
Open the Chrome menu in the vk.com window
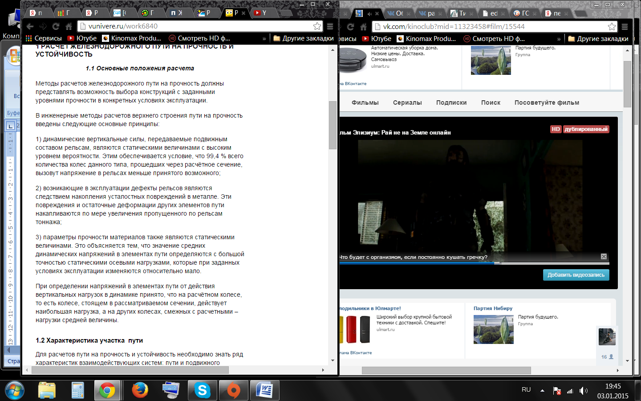625,27
